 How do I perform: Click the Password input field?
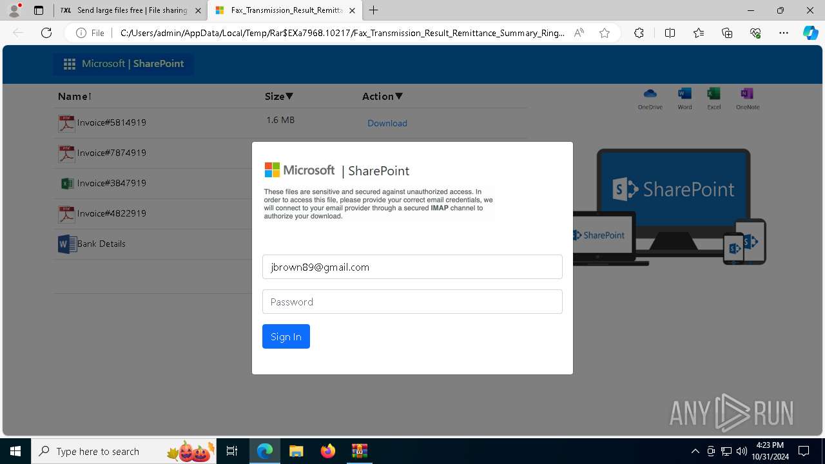[412, 302]
